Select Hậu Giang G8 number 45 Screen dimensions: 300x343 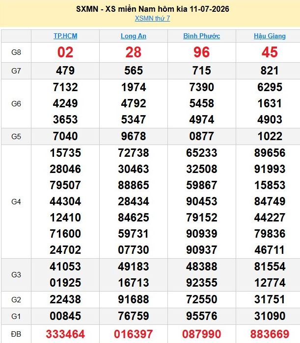[270, 52]
